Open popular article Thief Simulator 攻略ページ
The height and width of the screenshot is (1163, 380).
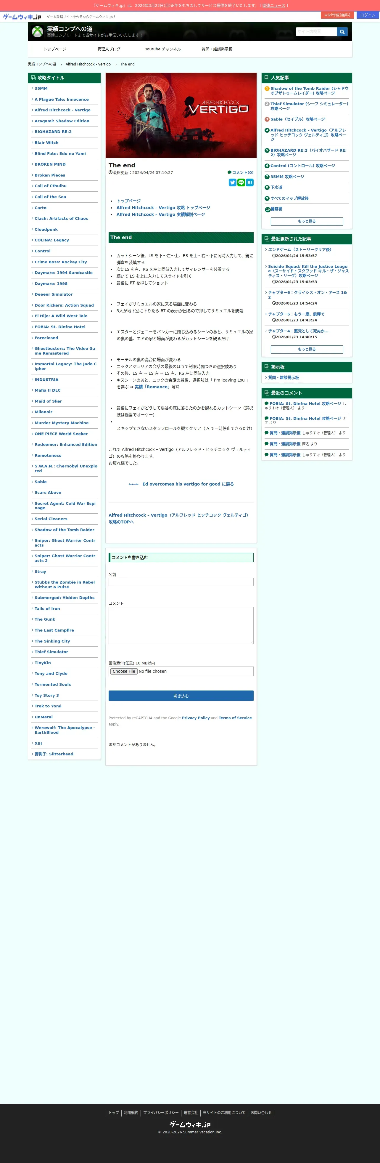(x=309, y=106)
